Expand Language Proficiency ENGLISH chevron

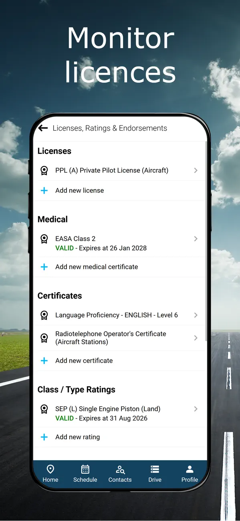196,315
